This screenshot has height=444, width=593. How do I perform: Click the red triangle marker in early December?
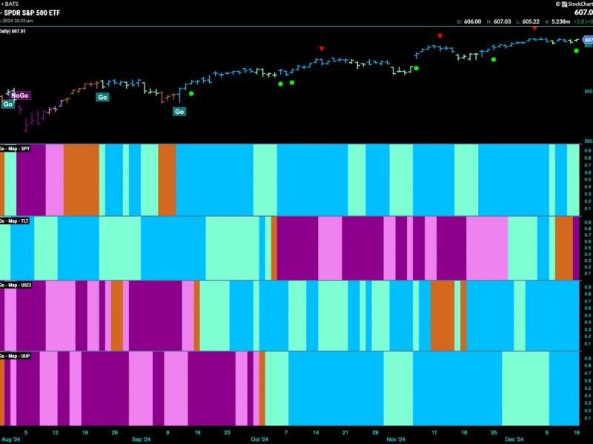[534, 29]
